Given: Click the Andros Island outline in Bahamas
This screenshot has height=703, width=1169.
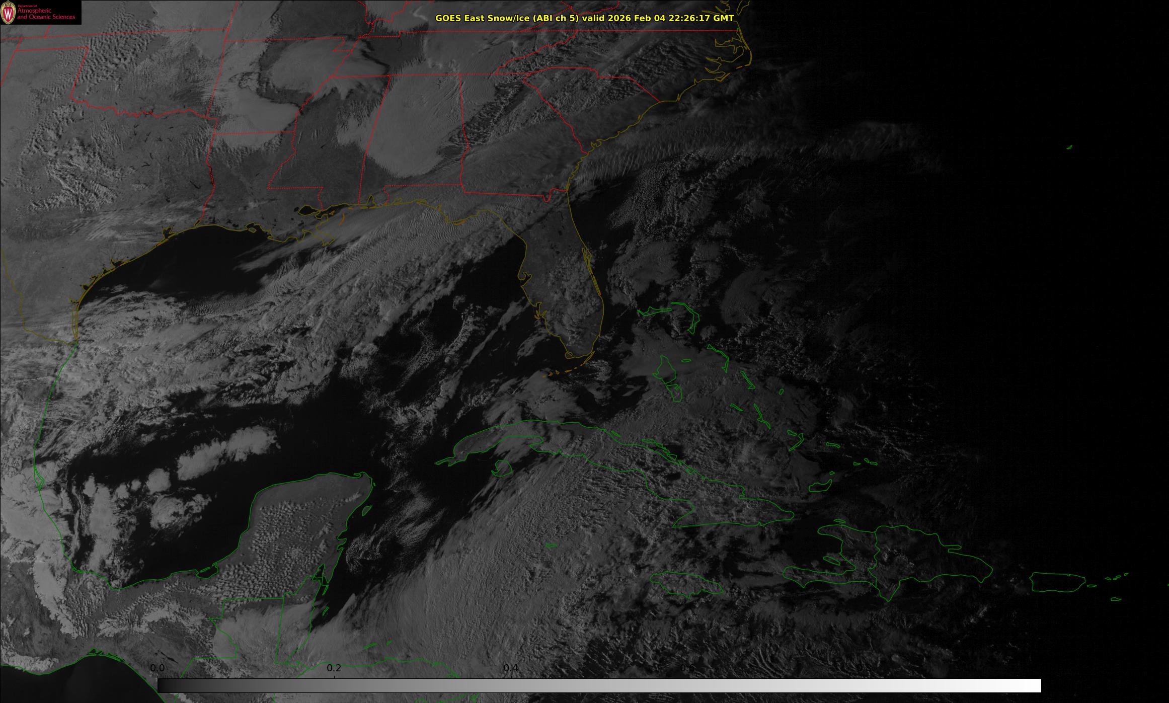Looking at the screenshot, I should point(667,373).
